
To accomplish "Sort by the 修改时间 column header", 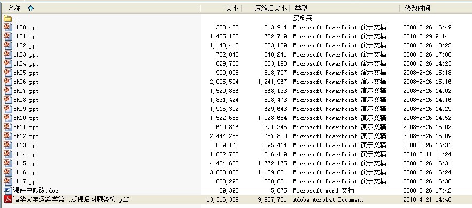I will click(436, 9).
